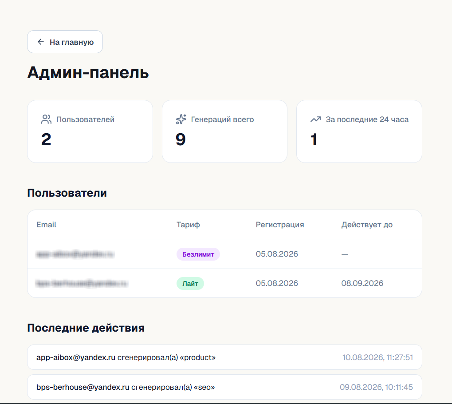Sort by Регистрация column header
452x404 pixels.
[x=279, y=225]
